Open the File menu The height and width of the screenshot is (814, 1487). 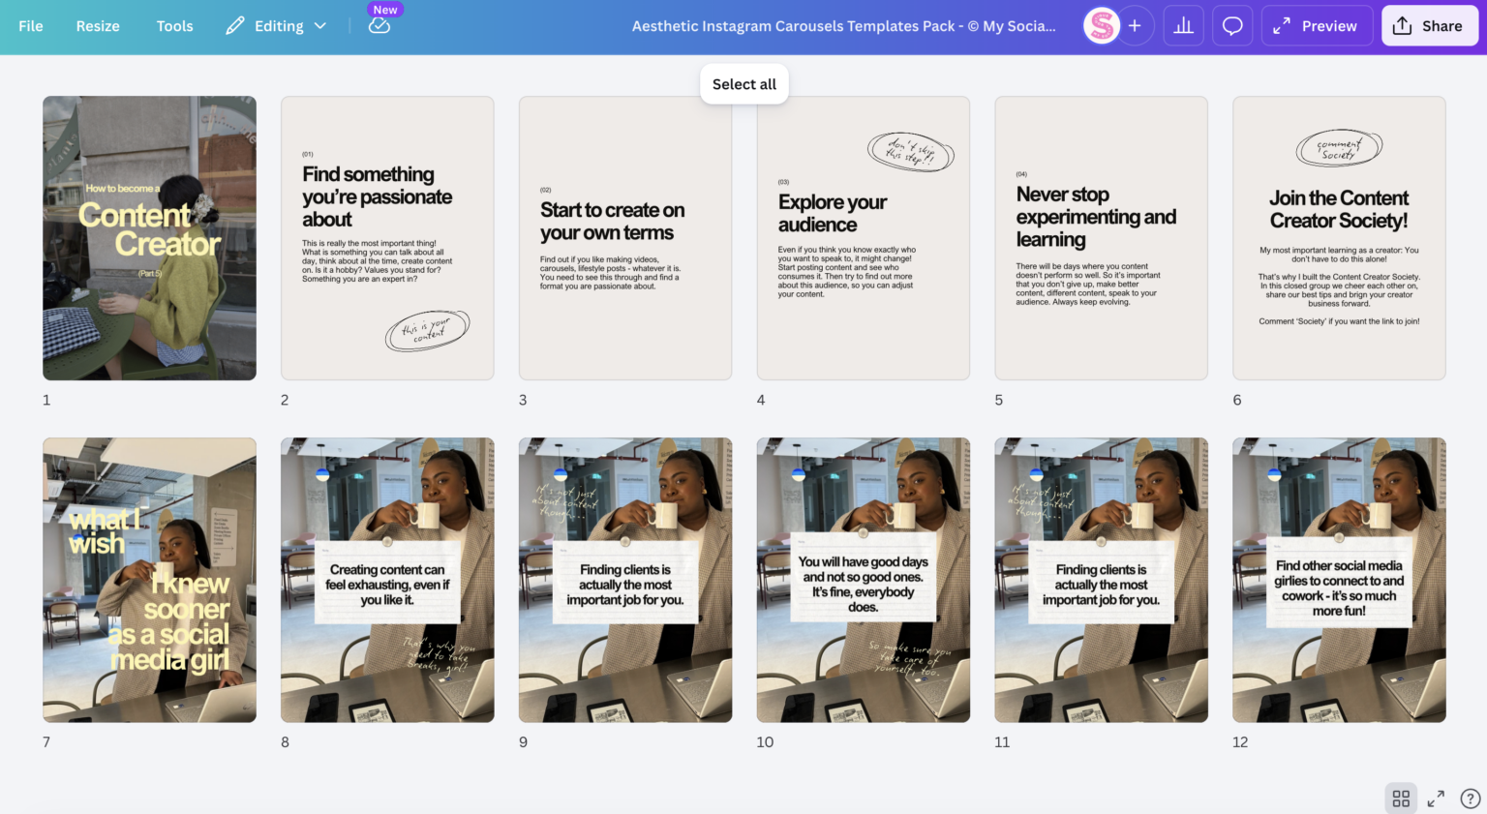coord(30,26)
